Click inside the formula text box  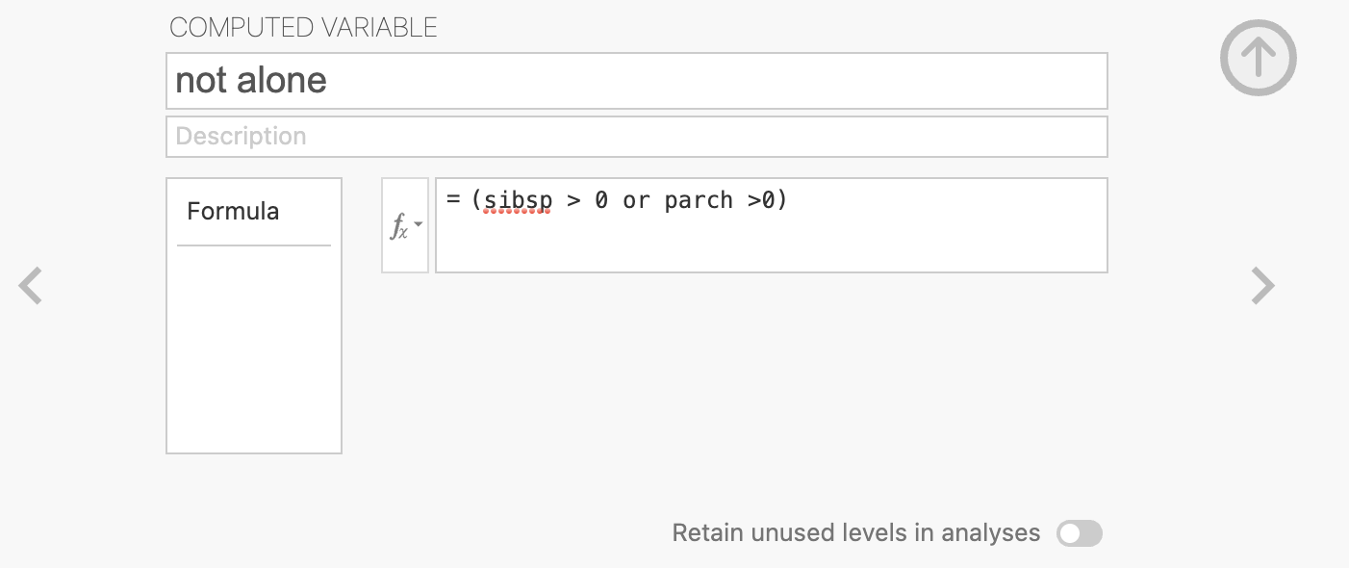click(x=771, y=225)
